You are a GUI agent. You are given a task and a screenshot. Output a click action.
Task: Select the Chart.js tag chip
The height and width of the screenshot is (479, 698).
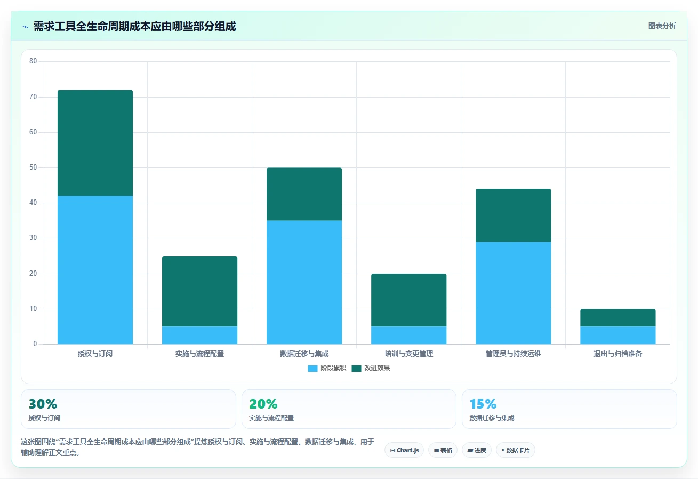404,450
